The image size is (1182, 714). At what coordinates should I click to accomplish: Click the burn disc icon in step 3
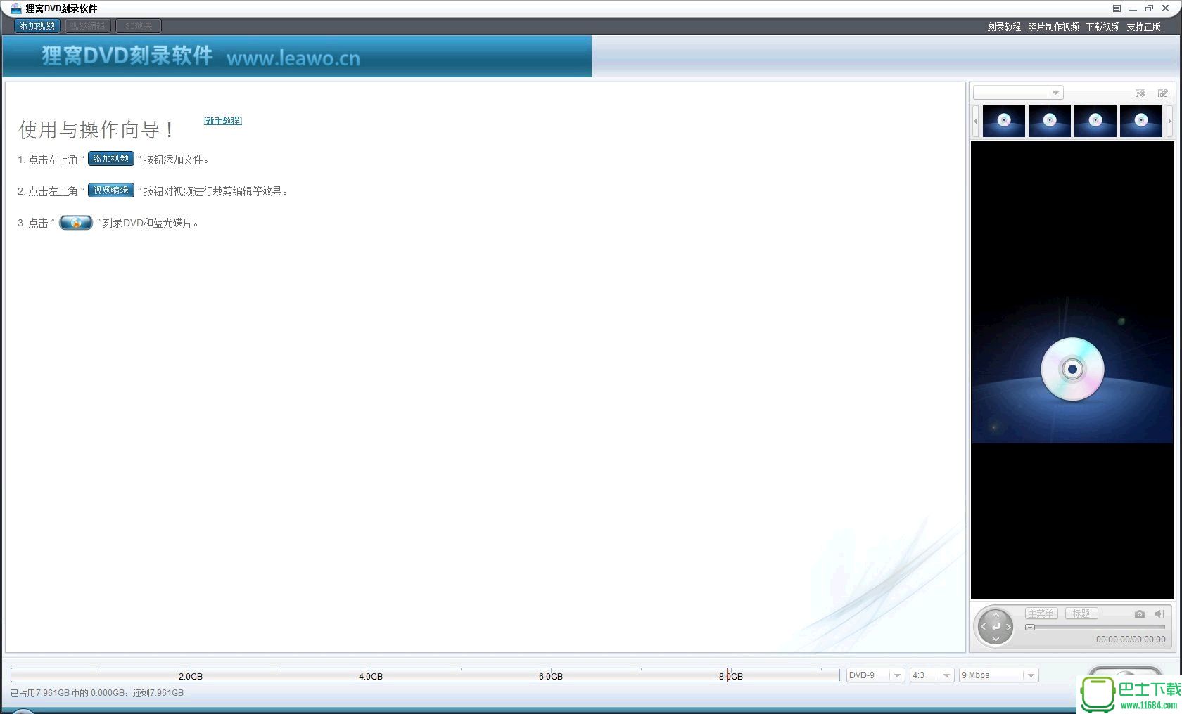[x=76, y=223]
